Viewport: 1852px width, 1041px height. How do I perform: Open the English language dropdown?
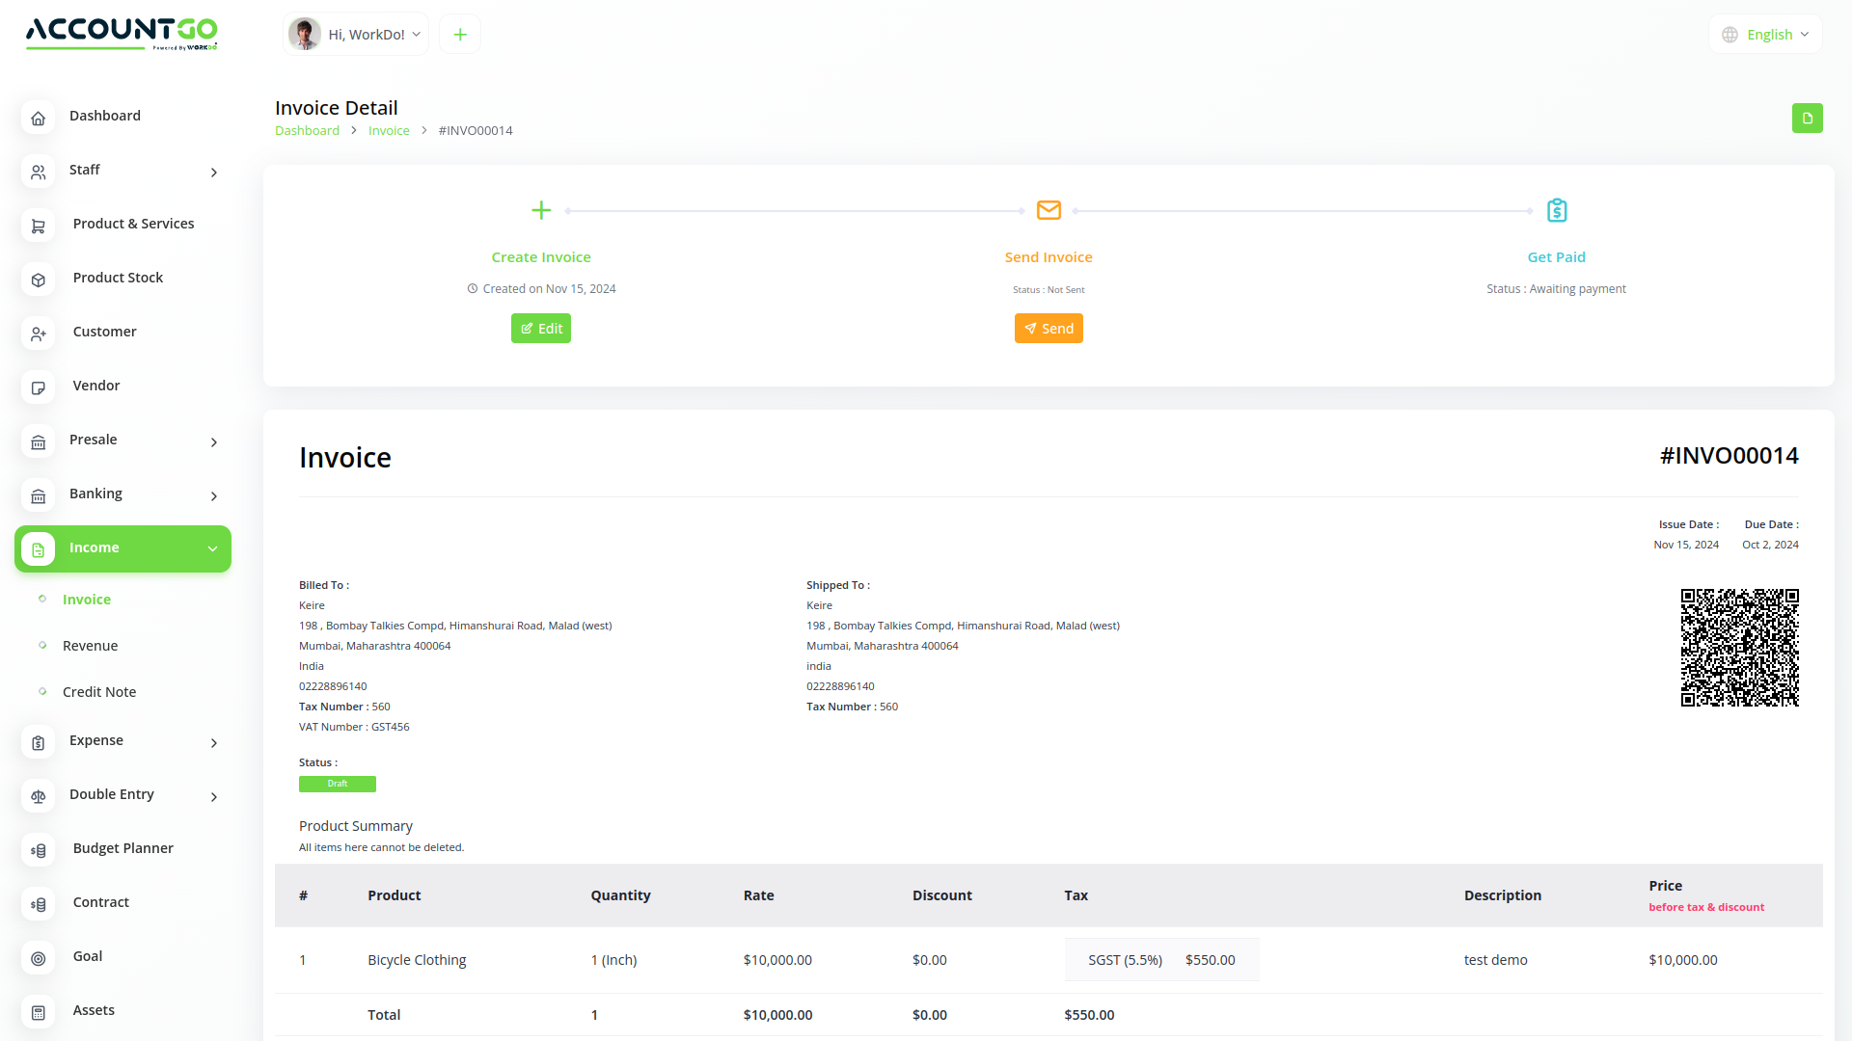[1765, 34]
